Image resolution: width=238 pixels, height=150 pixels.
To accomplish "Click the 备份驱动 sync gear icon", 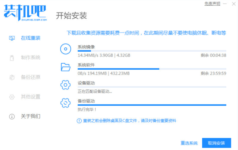I will 66,103.
